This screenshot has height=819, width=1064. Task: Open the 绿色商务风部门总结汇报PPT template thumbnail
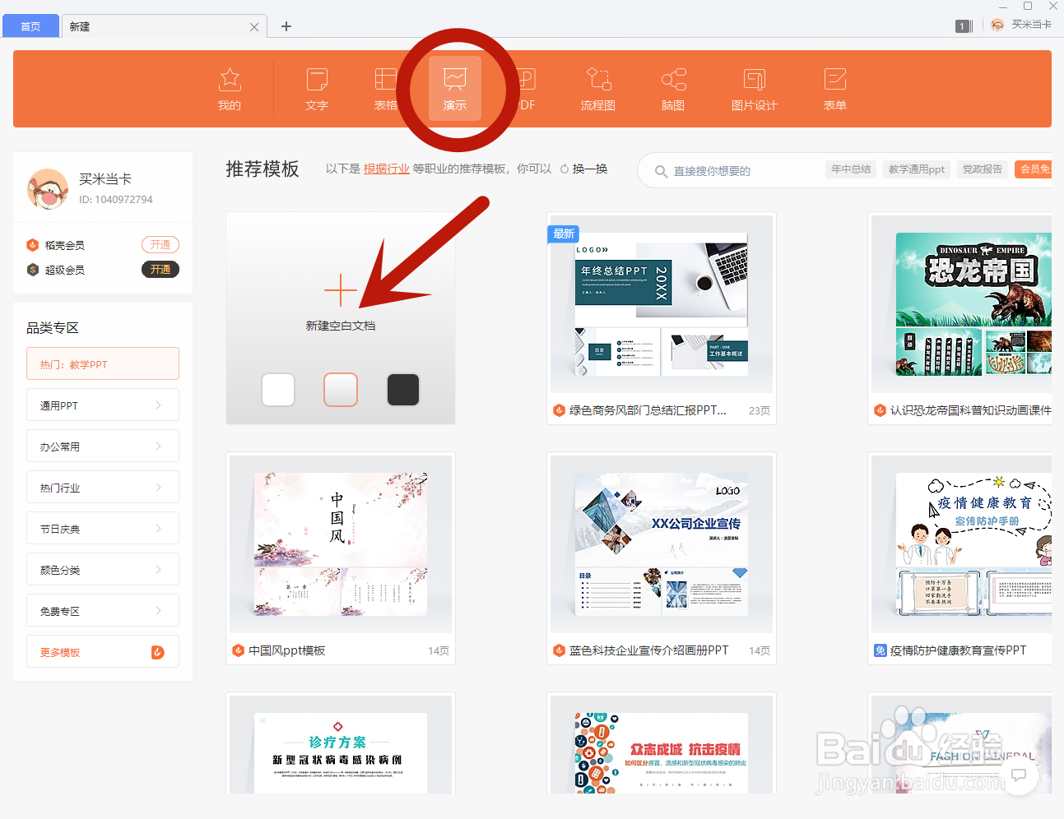662,304
